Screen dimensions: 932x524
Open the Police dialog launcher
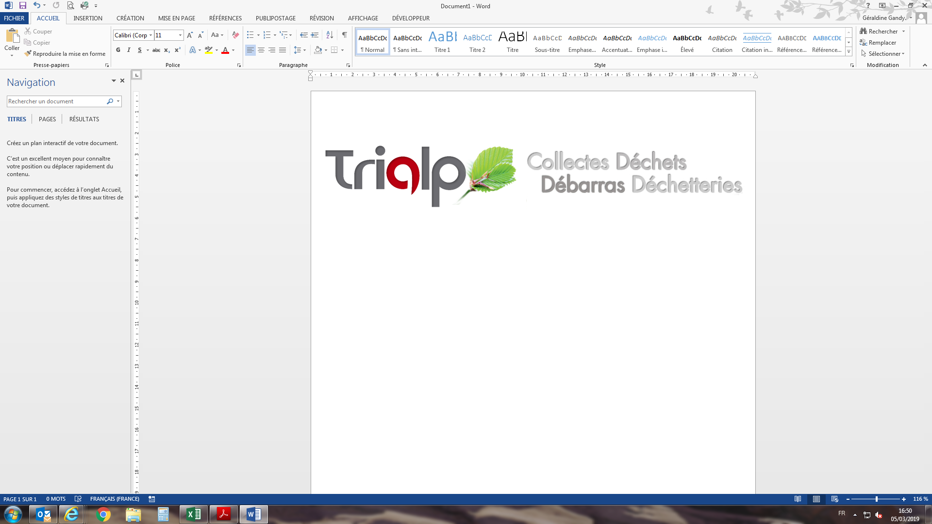(x=239, y=65)
